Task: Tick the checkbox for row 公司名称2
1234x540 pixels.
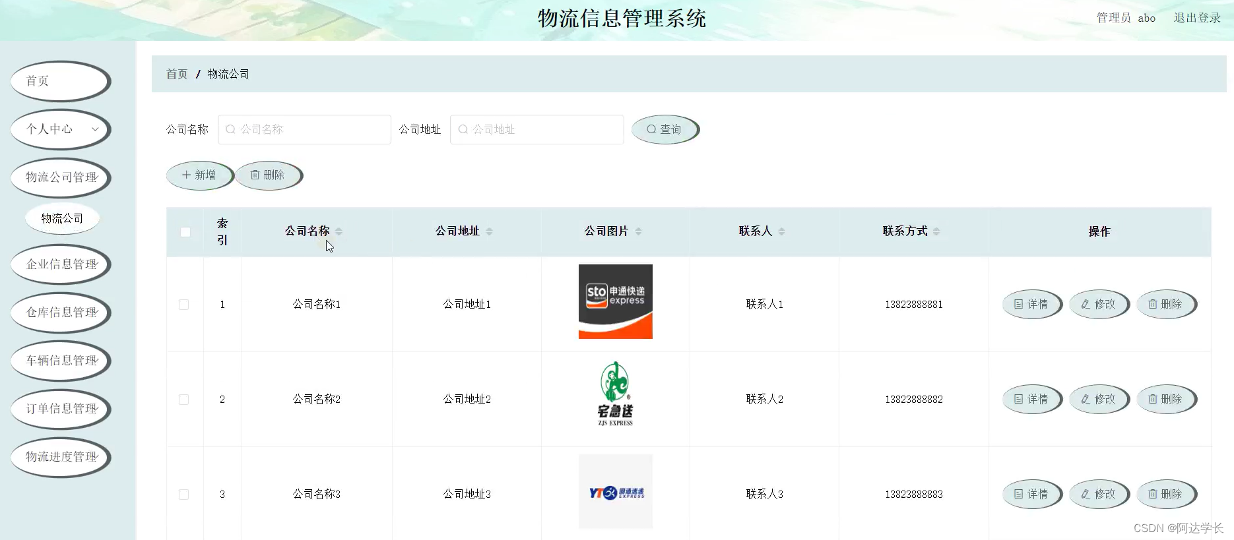Action: point(184,400)
